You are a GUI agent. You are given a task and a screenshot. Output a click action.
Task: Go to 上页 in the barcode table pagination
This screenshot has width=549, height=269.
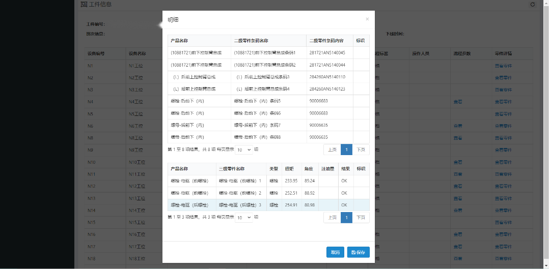[332, 150]
